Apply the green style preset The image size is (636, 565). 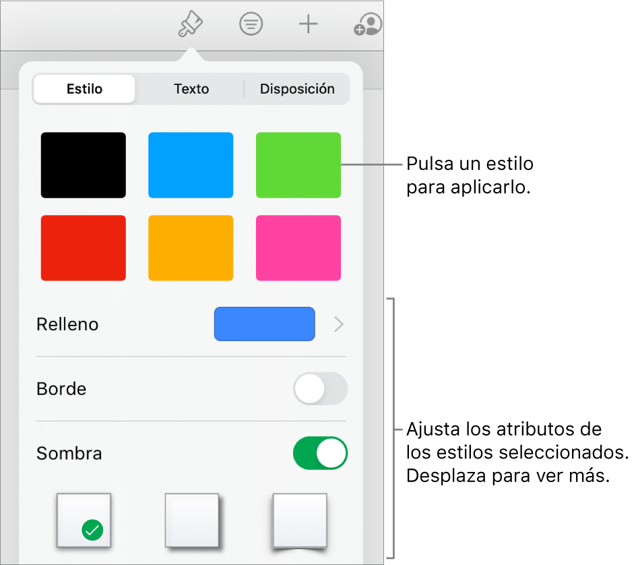pos(298,165)
